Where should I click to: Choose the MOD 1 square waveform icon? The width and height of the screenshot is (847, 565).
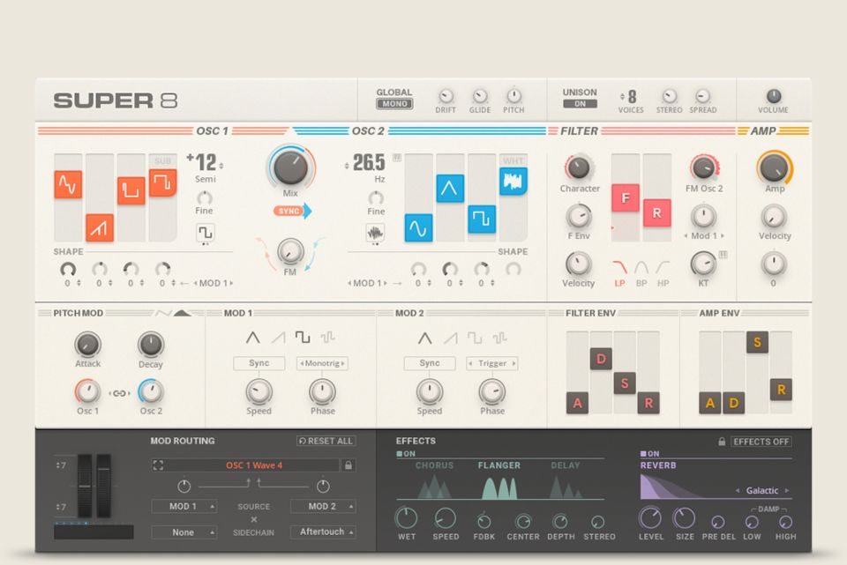(303, 338)
